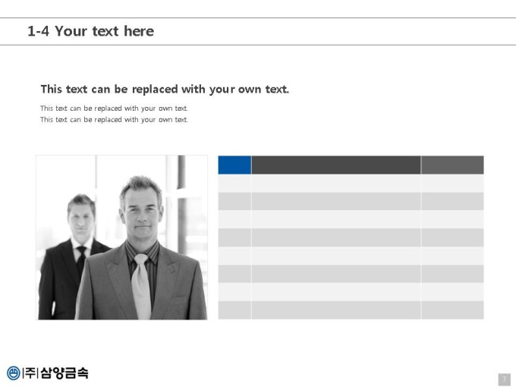Click the wide dark gray header cell

click(336, 165)
